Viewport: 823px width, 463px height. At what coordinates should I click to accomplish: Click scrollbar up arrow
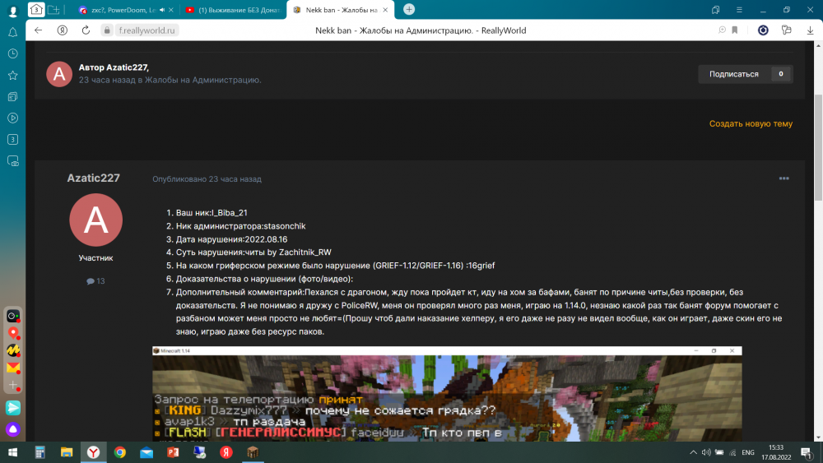[x=818, y=45]
